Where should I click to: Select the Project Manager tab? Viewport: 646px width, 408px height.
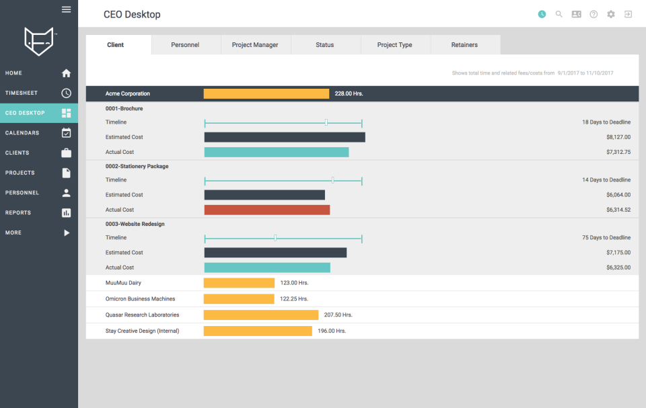tap(255, 45)
